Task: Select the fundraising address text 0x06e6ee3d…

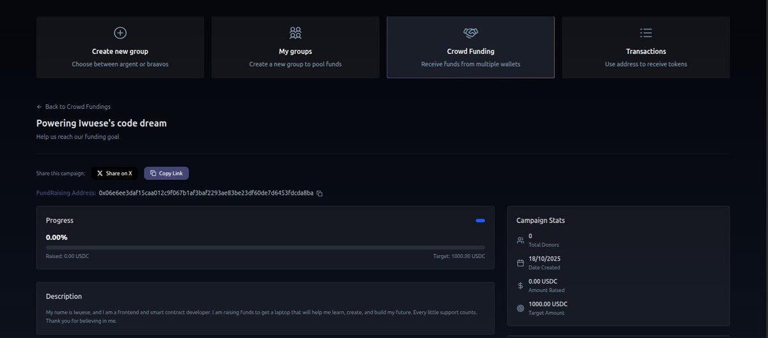Action: pos(206,193)
